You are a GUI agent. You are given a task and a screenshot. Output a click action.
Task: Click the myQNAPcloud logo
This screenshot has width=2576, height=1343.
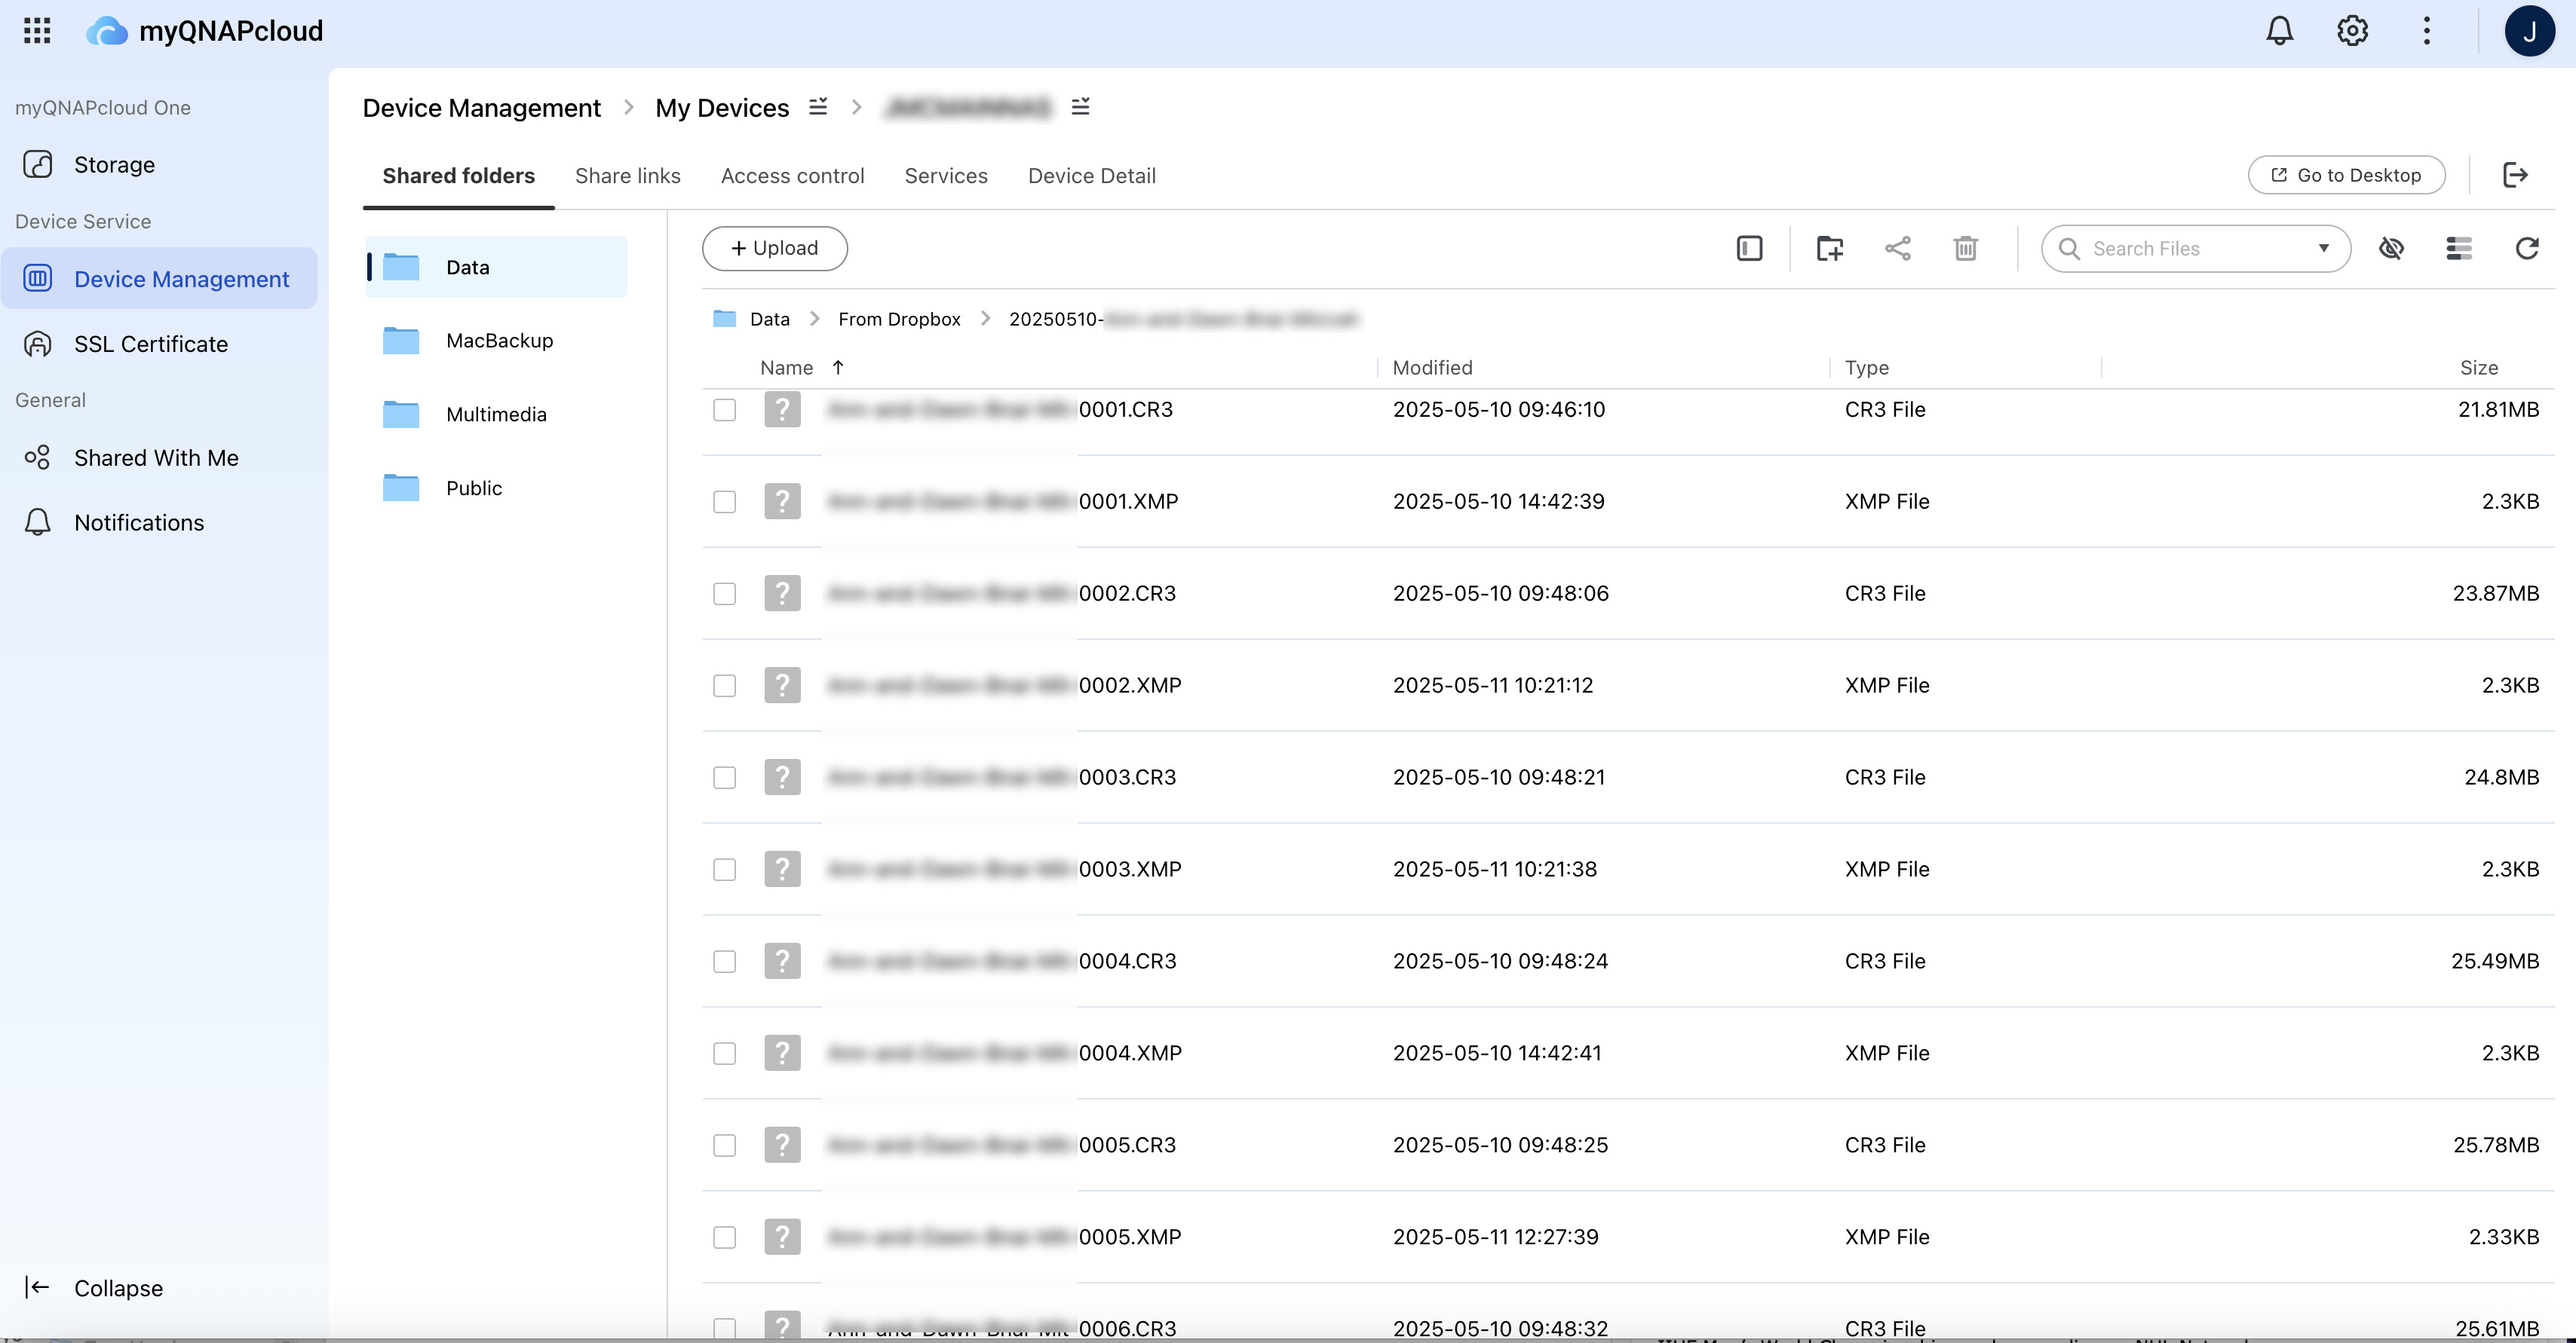(204, 31)
